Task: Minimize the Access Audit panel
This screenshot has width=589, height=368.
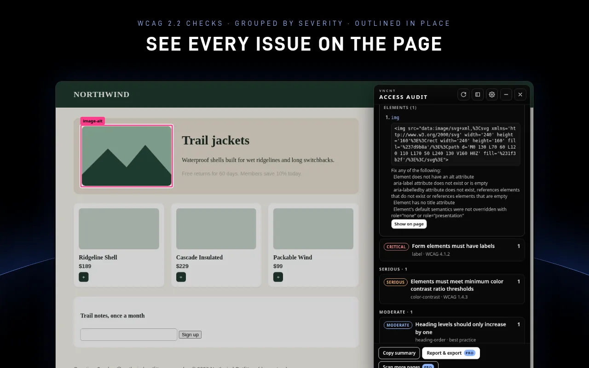Action: 506,94
